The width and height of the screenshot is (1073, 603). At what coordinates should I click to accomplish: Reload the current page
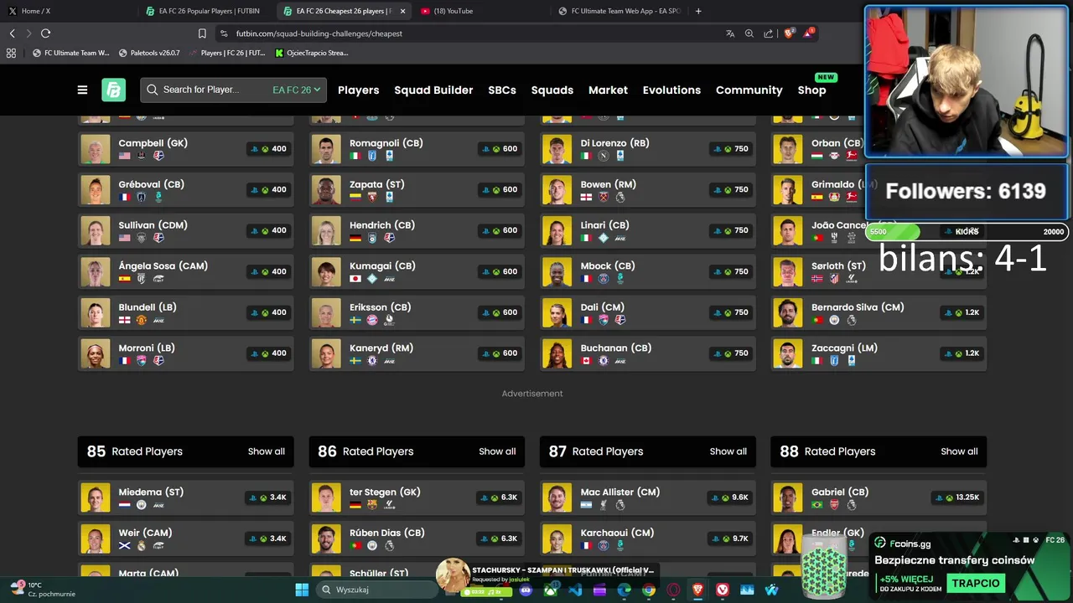coord(45,33)
